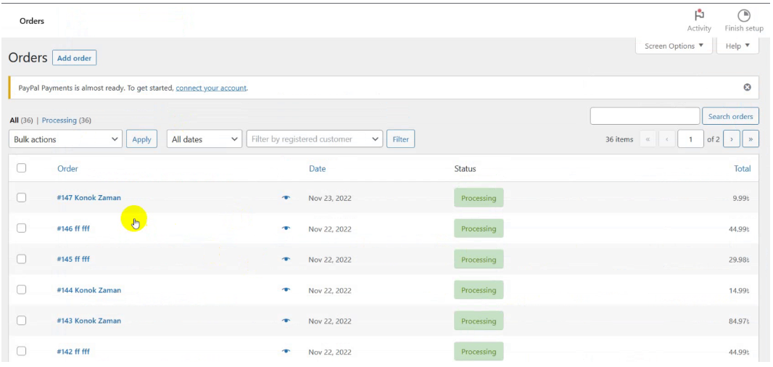Open order #147 Konok Zaman
Viewport: 773px width, 367px height.
coord(88,198)
